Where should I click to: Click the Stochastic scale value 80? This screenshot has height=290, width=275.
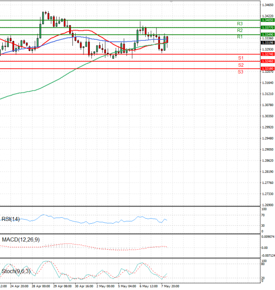click(263, 264)
